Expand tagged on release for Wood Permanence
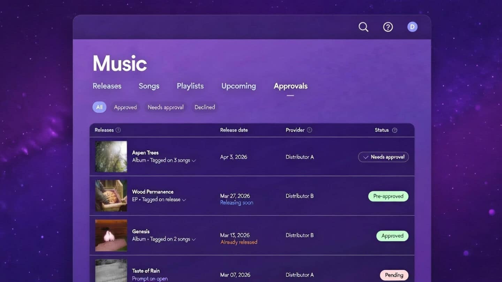This screenshot has width=502, height=282. (185, 199)
